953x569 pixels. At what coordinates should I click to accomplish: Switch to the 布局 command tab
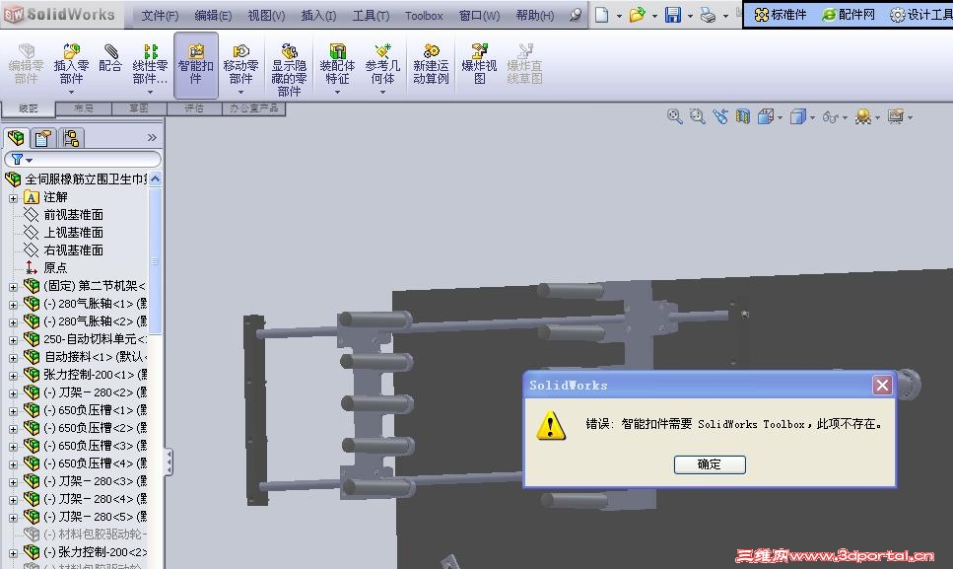pos(83,108)
